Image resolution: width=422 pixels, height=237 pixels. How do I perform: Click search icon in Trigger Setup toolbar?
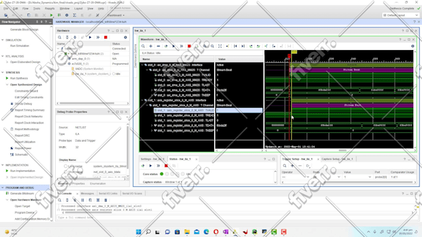pos(284,166)
